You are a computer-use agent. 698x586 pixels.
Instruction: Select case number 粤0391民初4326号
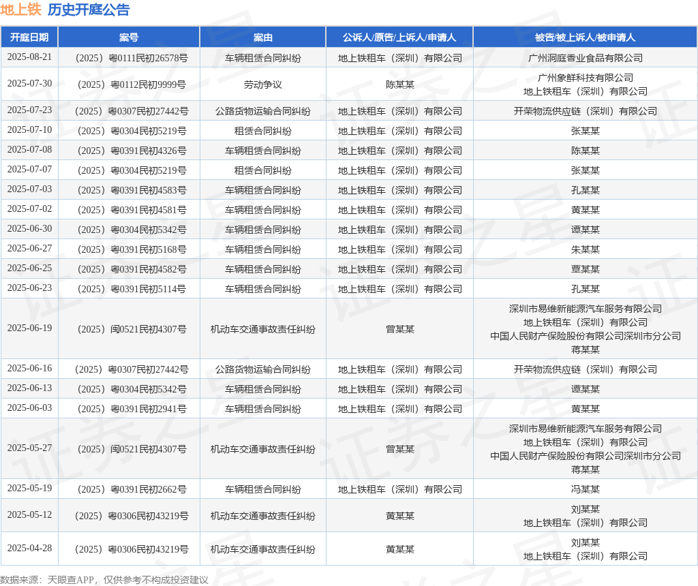pos(132,151)
